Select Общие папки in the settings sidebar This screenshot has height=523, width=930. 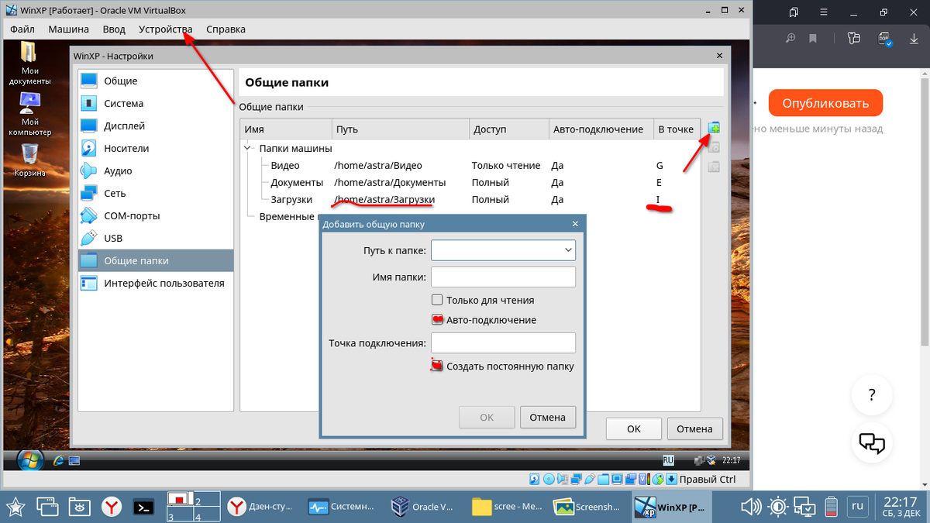point(155,260)
